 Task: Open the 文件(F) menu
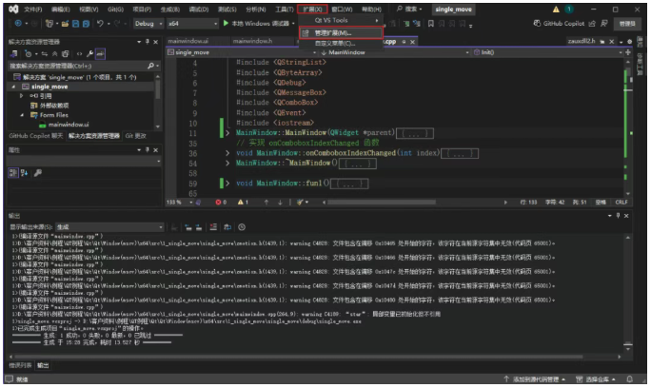32,10
